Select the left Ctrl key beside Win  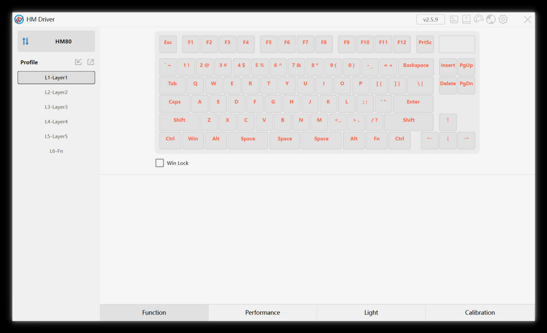(170, 140)
